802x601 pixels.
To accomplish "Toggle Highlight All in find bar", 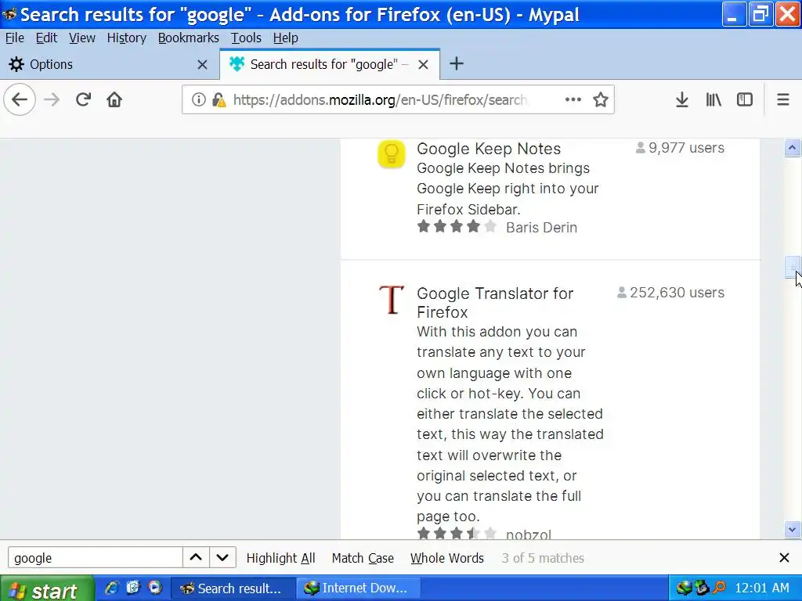I will point(281,558).
